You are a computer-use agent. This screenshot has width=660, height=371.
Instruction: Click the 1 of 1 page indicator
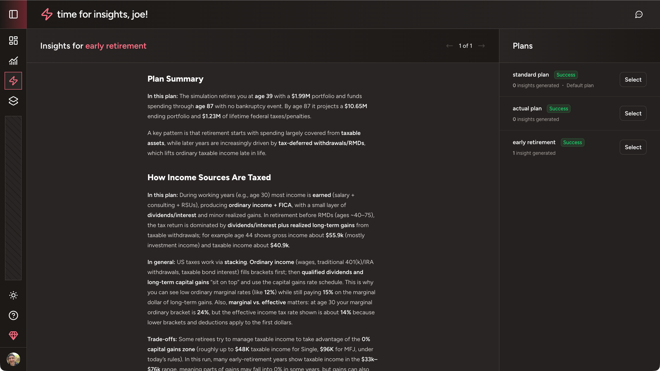(x=465, y=46)
